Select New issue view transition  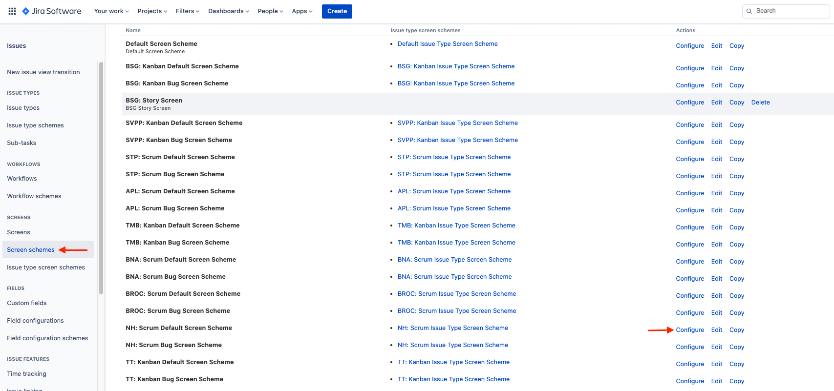[43, 72]
